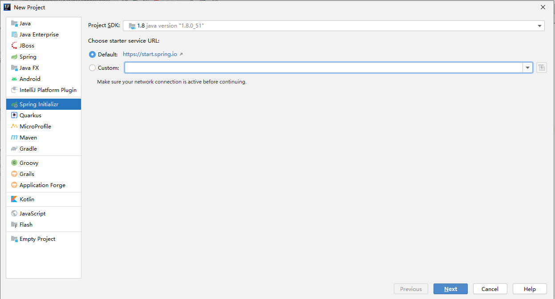Image resolution: width=555 pixels, height=299 pixels.
Task: Click the MicroProfile icon
Action: click(14, 127)
